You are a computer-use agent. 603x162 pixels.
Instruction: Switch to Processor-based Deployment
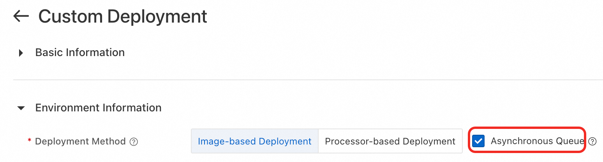pyautogui.click(x=390, y=141)
